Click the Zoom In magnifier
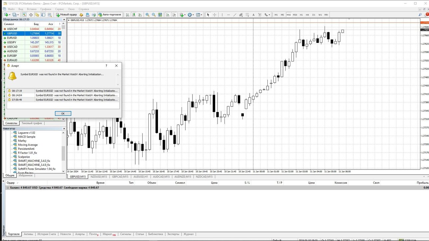The width and height of the screenshot is (429, 241). tap(147, 15)
